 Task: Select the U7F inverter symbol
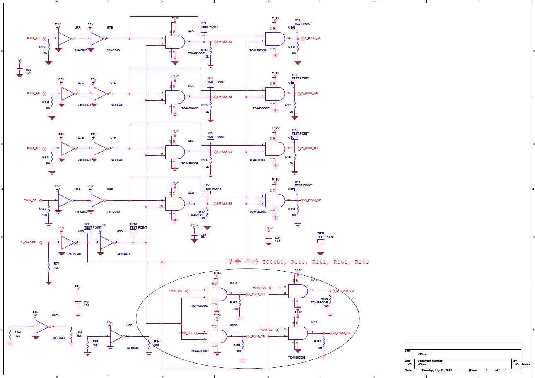click(x=101, y=149)
